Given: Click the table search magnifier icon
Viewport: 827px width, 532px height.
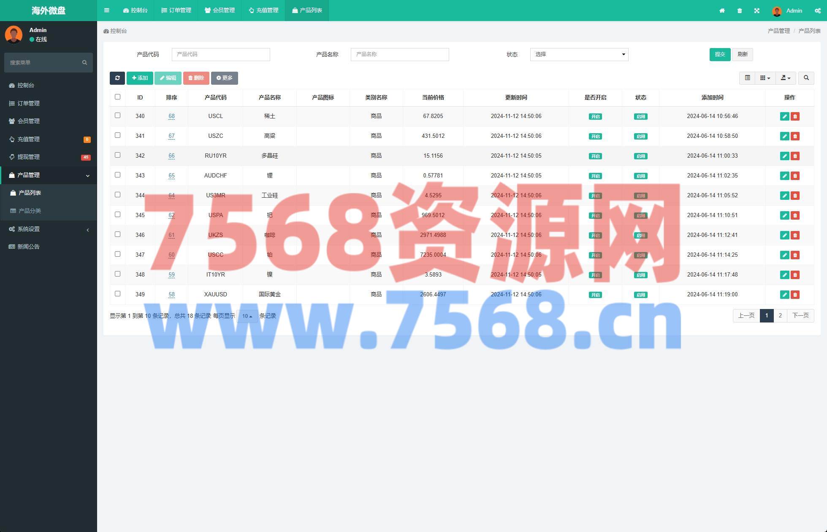Looking at the screenshot, I should 806,78.
